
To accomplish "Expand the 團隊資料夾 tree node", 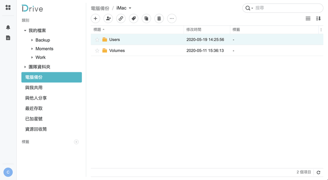I will point(25,67).
